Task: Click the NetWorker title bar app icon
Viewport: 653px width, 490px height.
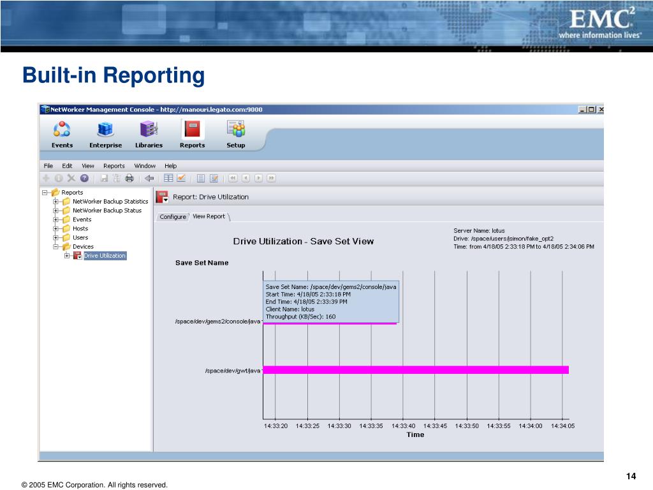Action: (x=45, y=110)
